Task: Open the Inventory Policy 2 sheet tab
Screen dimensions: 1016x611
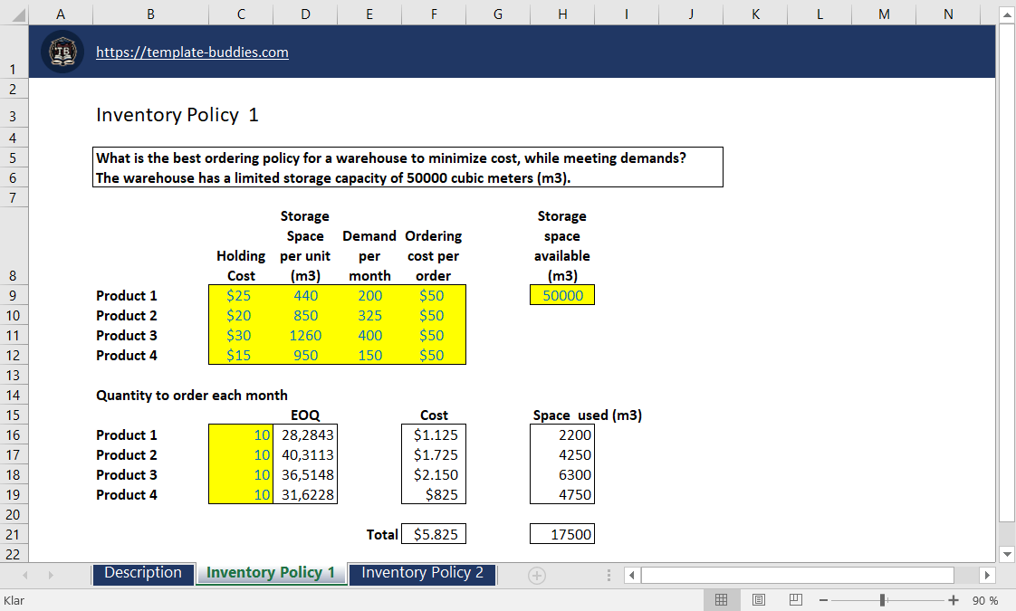Action: tap(422, 573)
